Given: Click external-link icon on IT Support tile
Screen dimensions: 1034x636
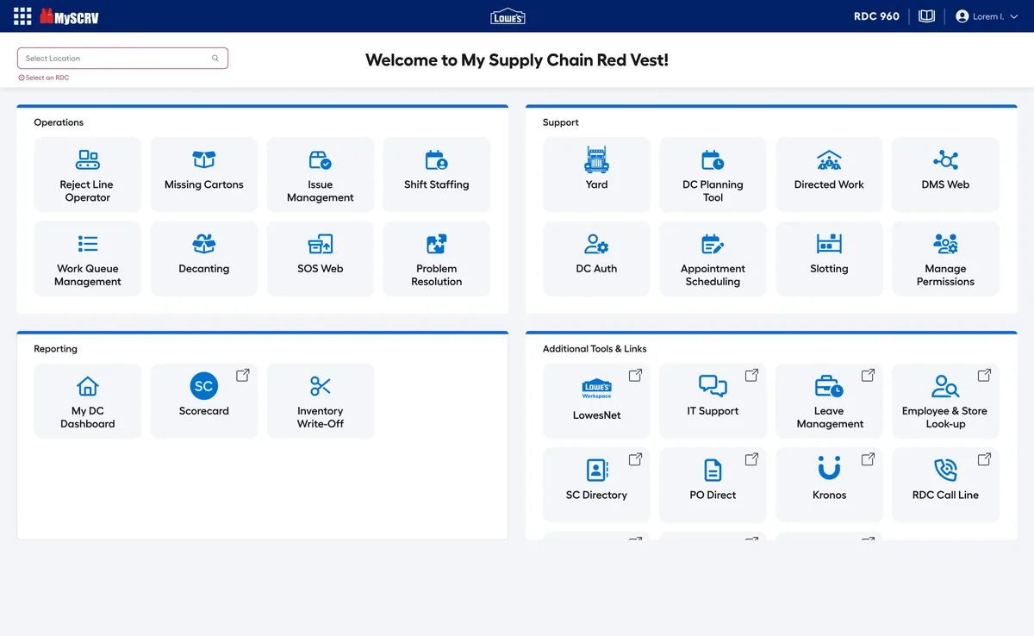Looking at the screenshot, I should pyautogui.click(x=751, y=375).
